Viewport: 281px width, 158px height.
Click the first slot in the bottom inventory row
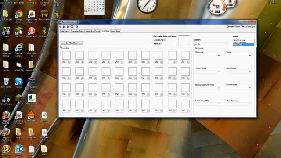[x=66, y=104]
